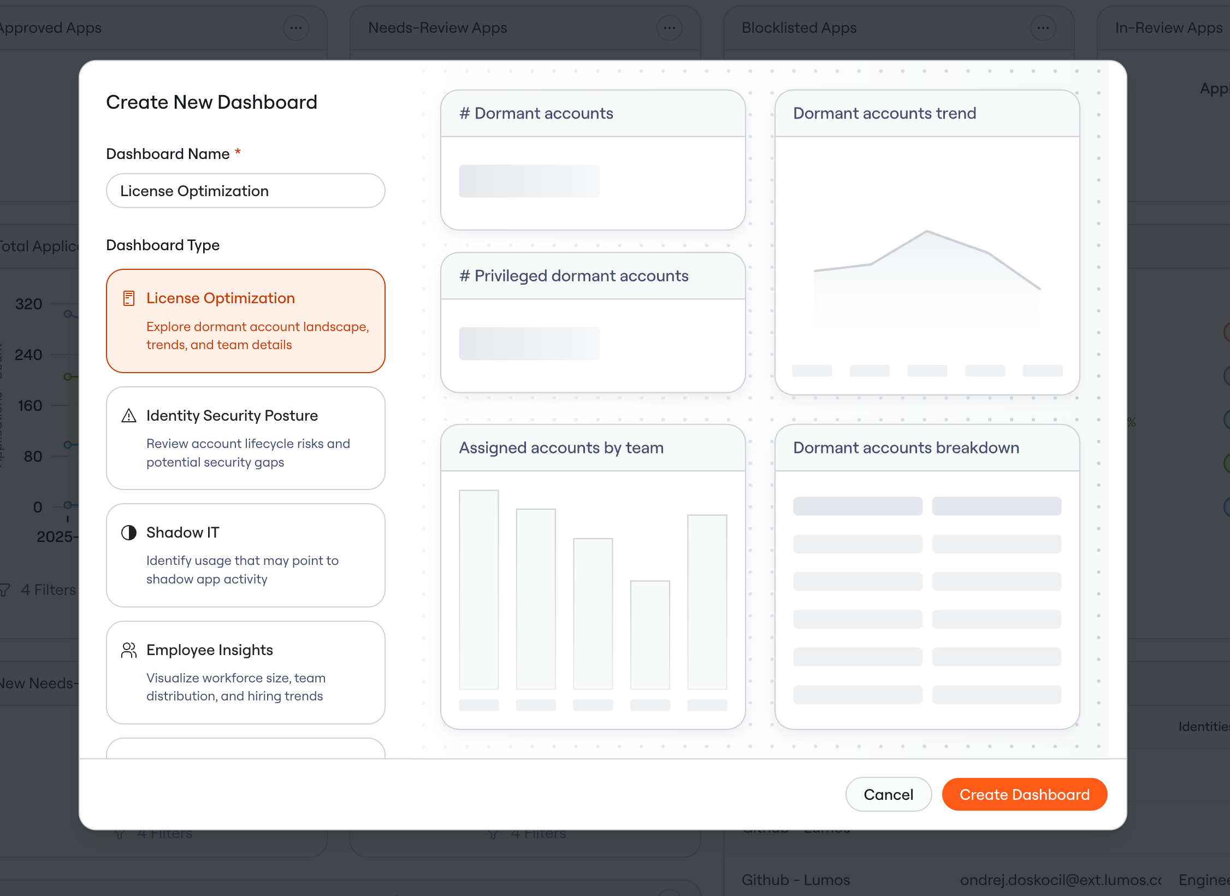Select the Employee Insights dashboard type

pyautogui.click(x=246, y=673)
